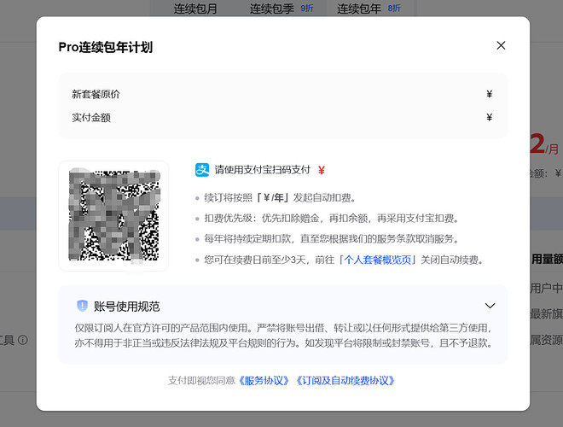Click the 请使用支付宝扫码支付 text
The image size is (563, 427).
263,170
